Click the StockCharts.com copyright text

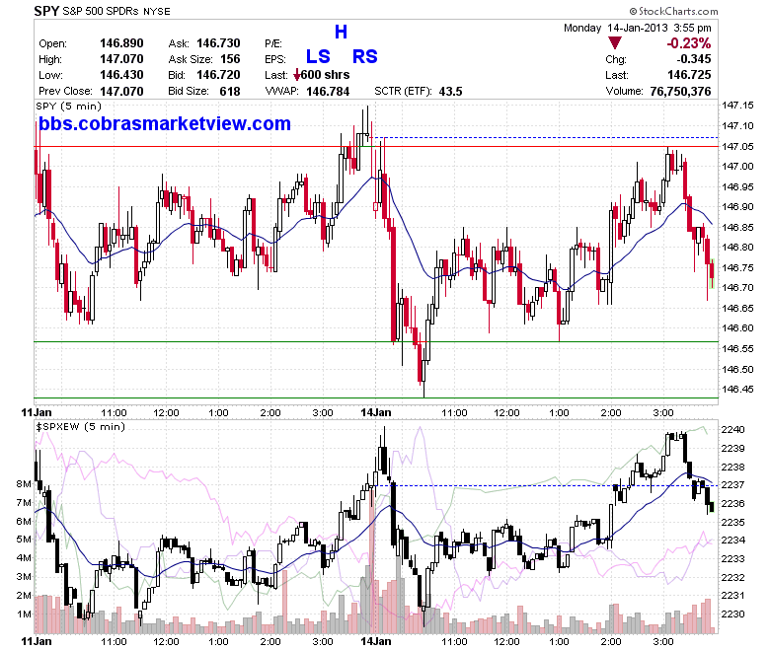pyautogui.click(x=673, y=11)
